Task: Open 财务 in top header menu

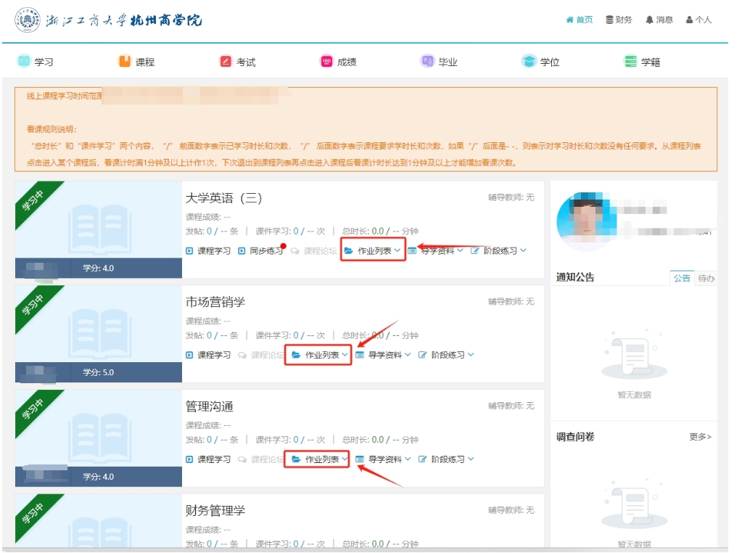Action: pos(619,20)
